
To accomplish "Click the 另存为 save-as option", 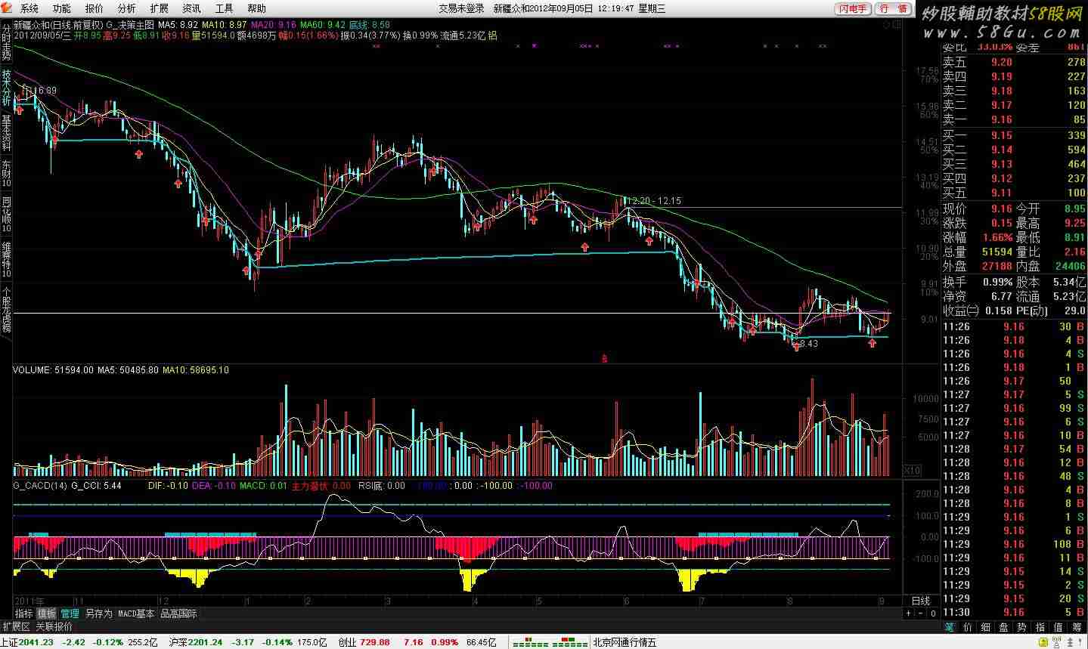I will tap(98, 613).
